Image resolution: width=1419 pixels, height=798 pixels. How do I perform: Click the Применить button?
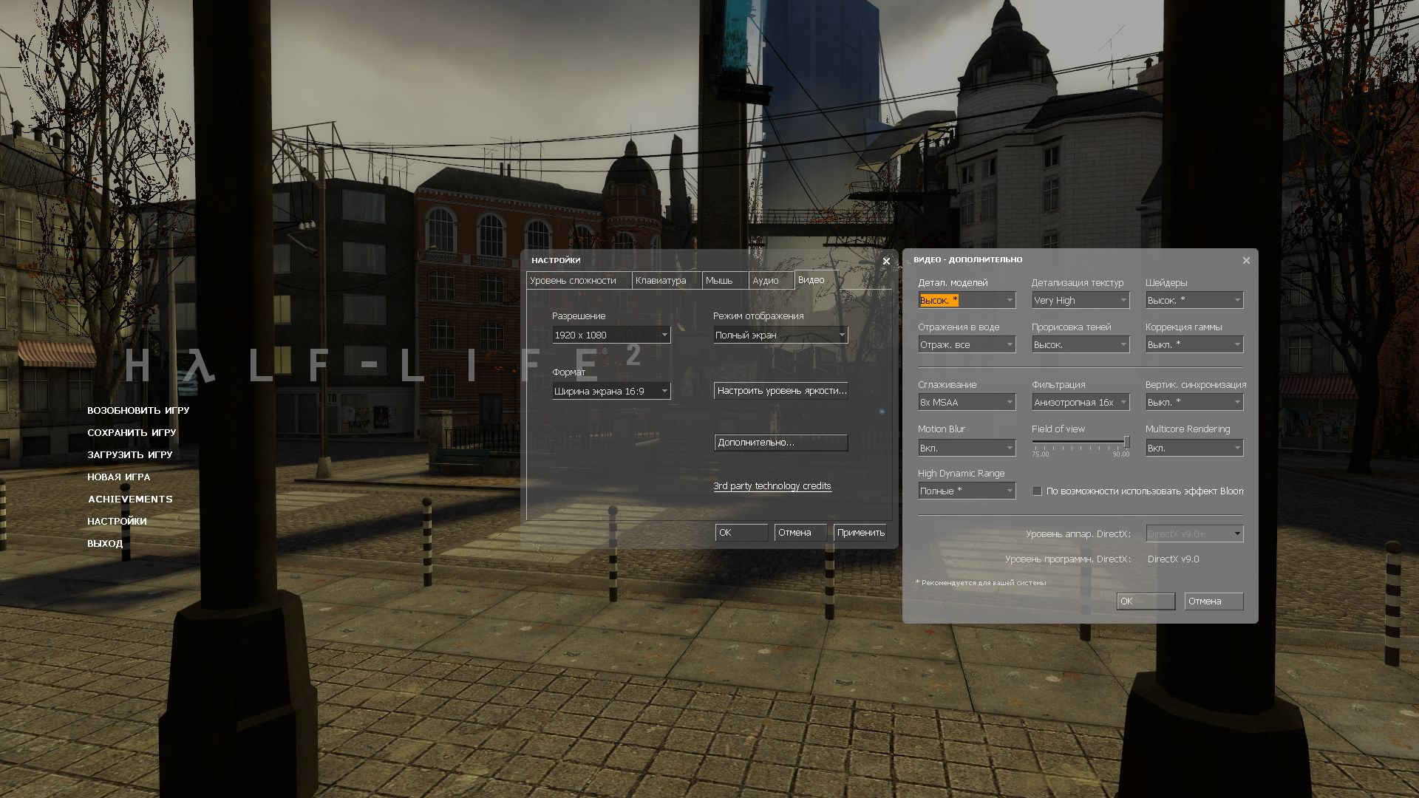(x=860, y=533)
